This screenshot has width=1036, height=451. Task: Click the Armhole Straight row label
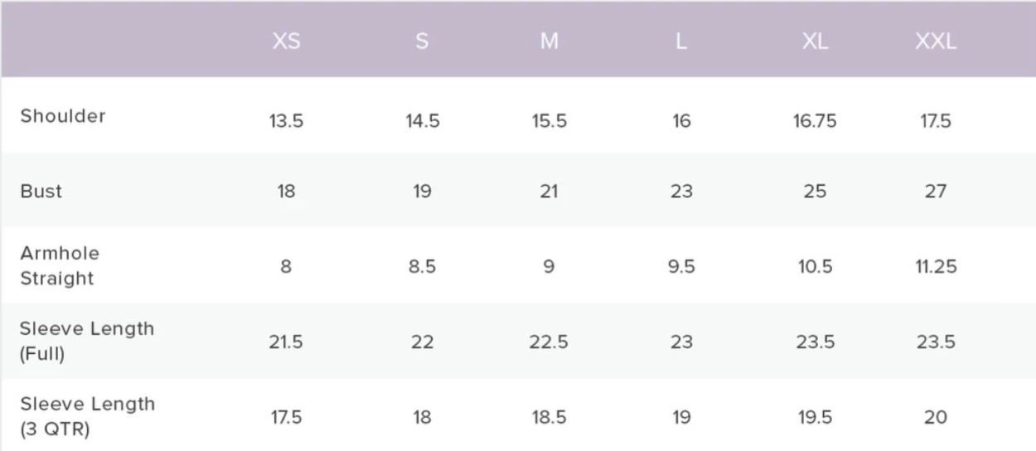coord(59,266)
